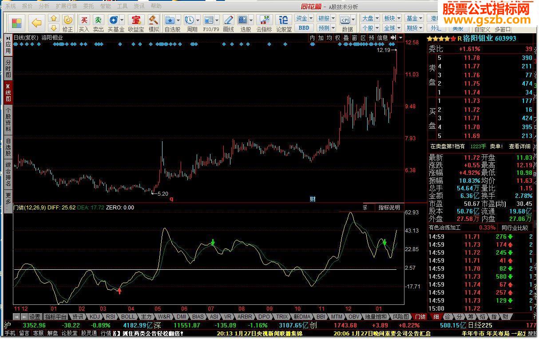Click the 买入 buy icon
The width and height of the screenshot is (539, 339).
coord(84,23)
